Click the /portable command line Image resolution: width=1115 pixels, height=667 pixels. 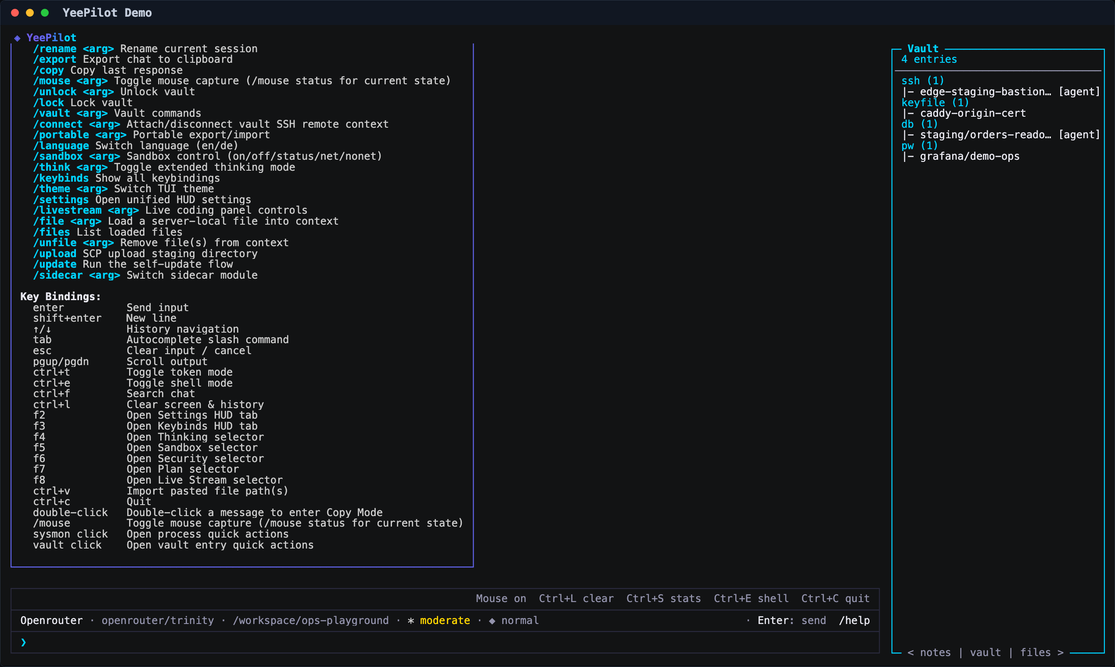click(151, 135)
